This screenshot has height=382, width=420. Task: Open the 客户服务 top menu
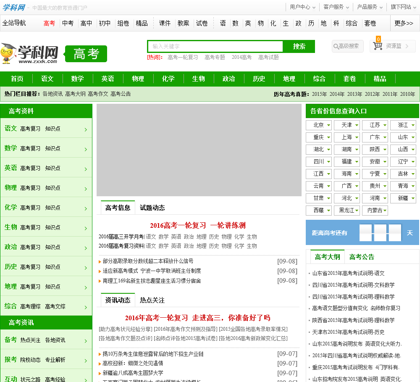pyautogui.click(x=336, y=7)
